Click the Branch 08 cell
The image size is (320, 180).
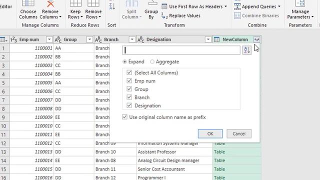(115, 160)
